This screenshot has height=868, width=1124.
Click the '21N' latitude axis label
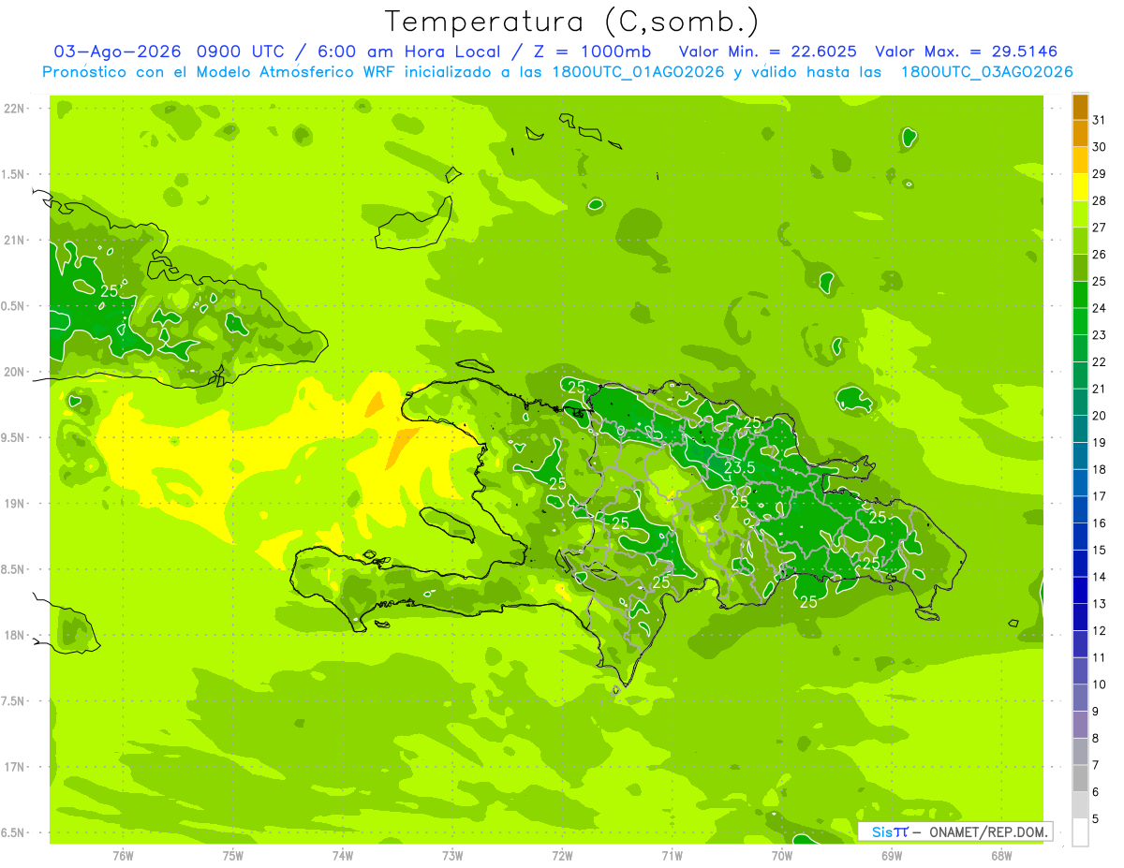coord(15,240)
